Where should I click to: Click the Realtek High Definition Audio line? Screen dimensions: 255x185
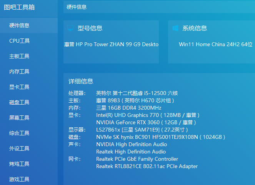131,152
